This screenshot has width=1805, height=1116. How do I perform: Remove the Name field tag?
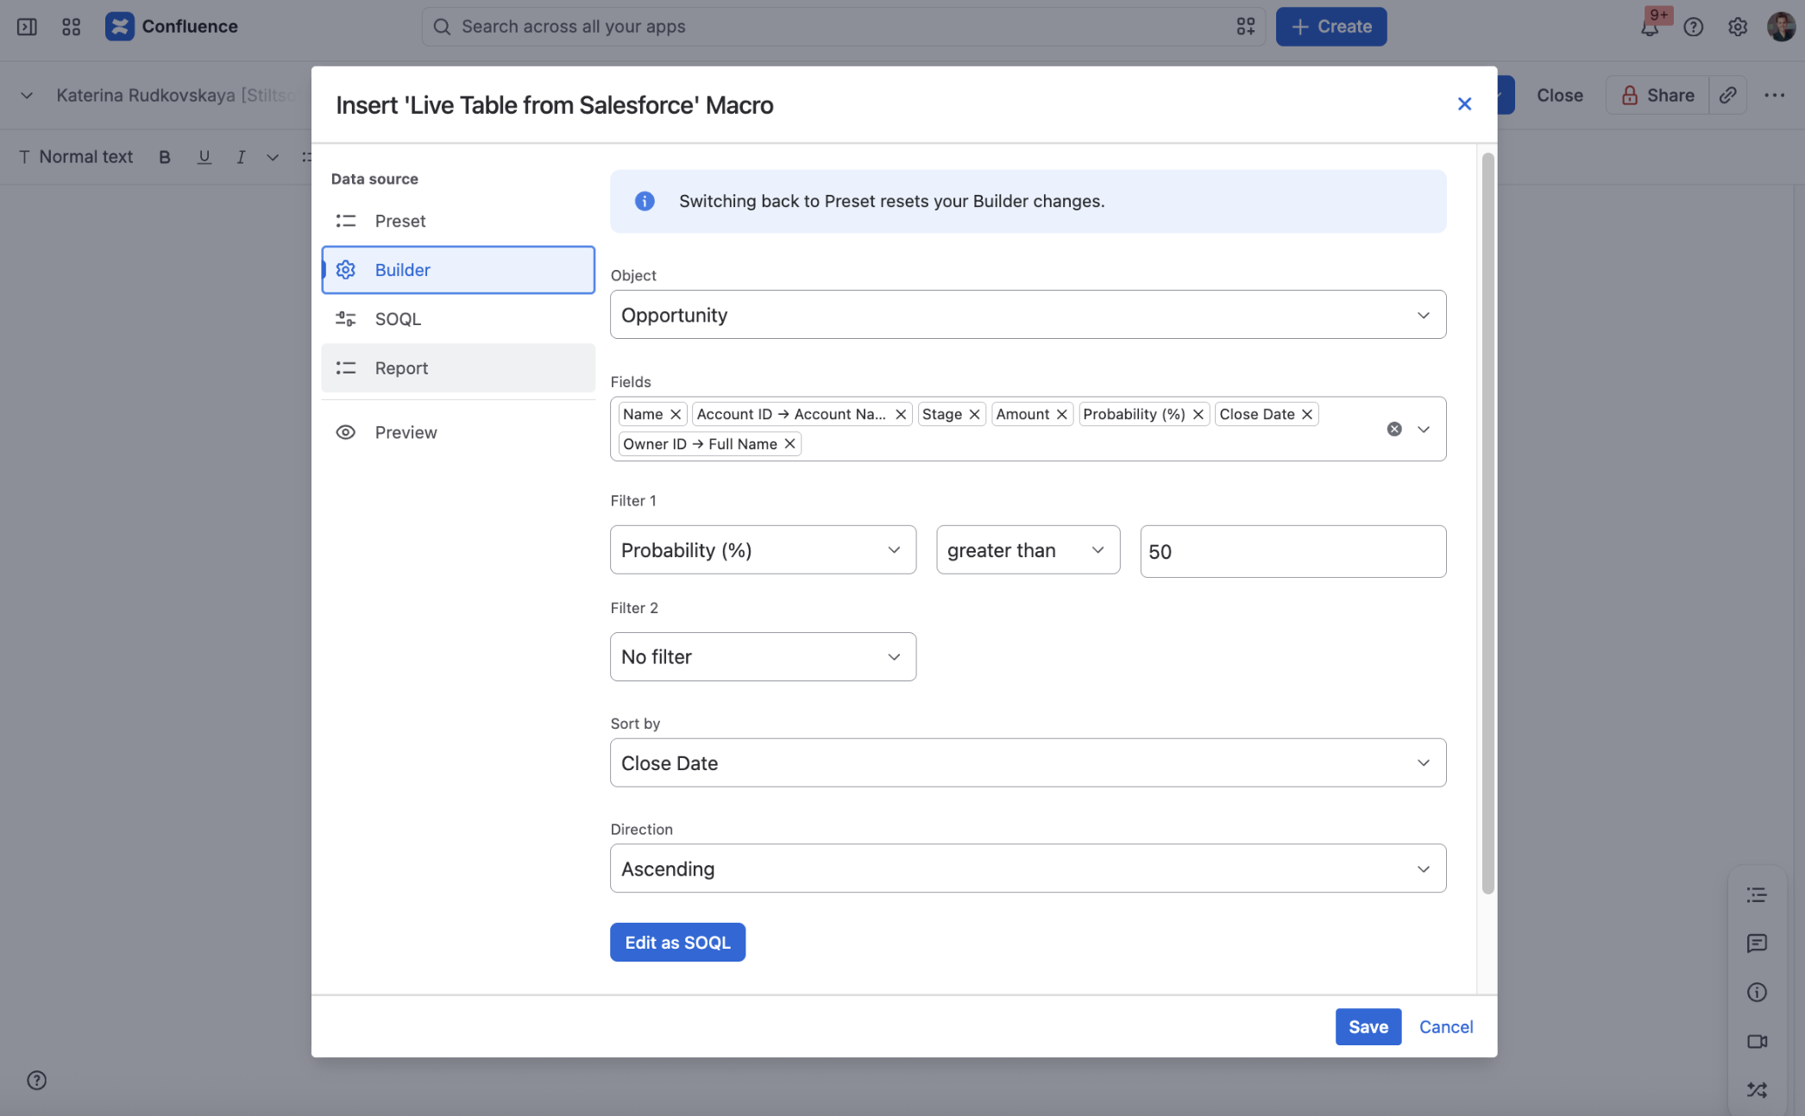[676, 415]
